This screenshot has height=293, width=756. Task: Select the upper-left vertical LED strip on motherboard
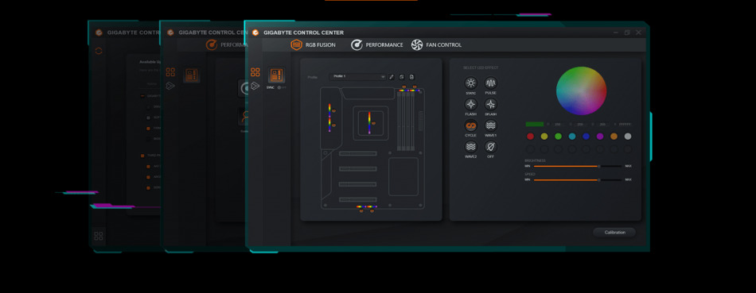pyautogui.click(x=329, y=110)
